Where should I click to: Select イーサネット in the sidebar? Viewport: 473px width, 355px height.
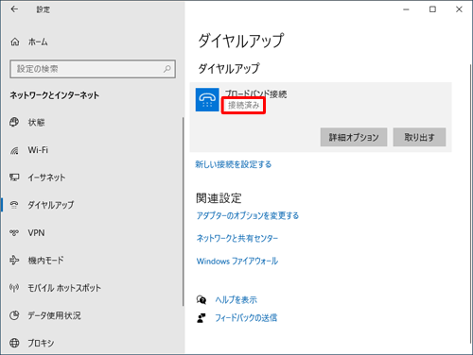(x=46, y=177)
